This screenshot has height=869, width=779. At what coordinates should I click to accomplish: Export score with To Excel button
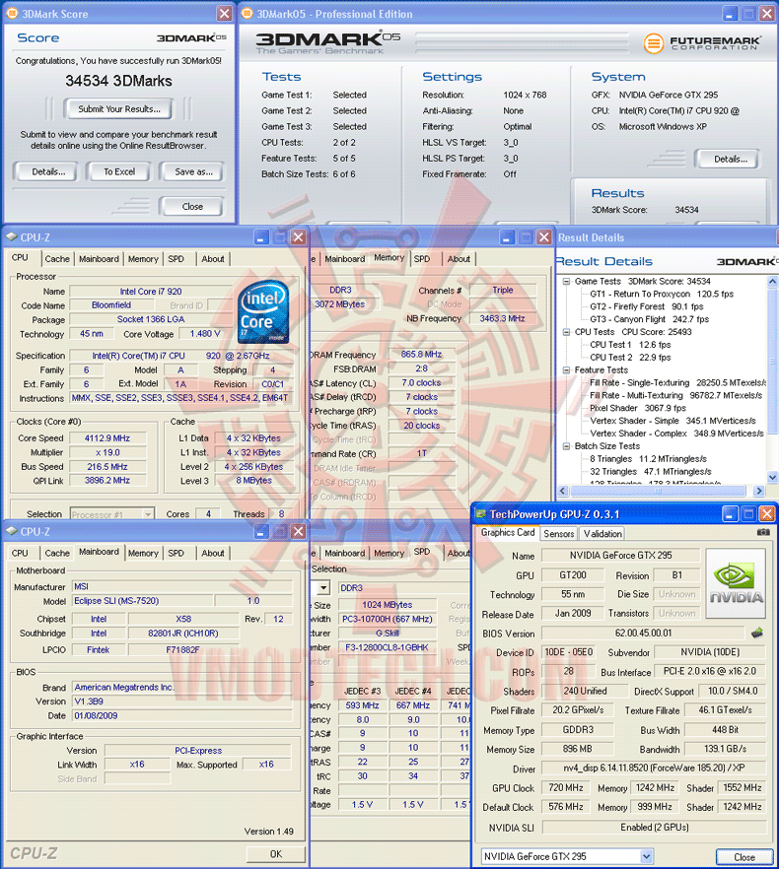pos(118,171)
